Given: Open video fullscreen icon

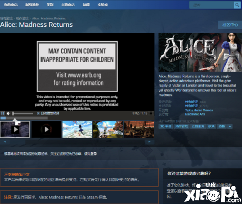Looking at the screenshot, I should [x=150, y=113].
